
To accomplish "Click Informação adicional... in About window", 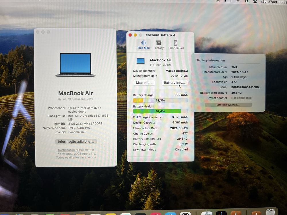I will (x=76, y=142).
